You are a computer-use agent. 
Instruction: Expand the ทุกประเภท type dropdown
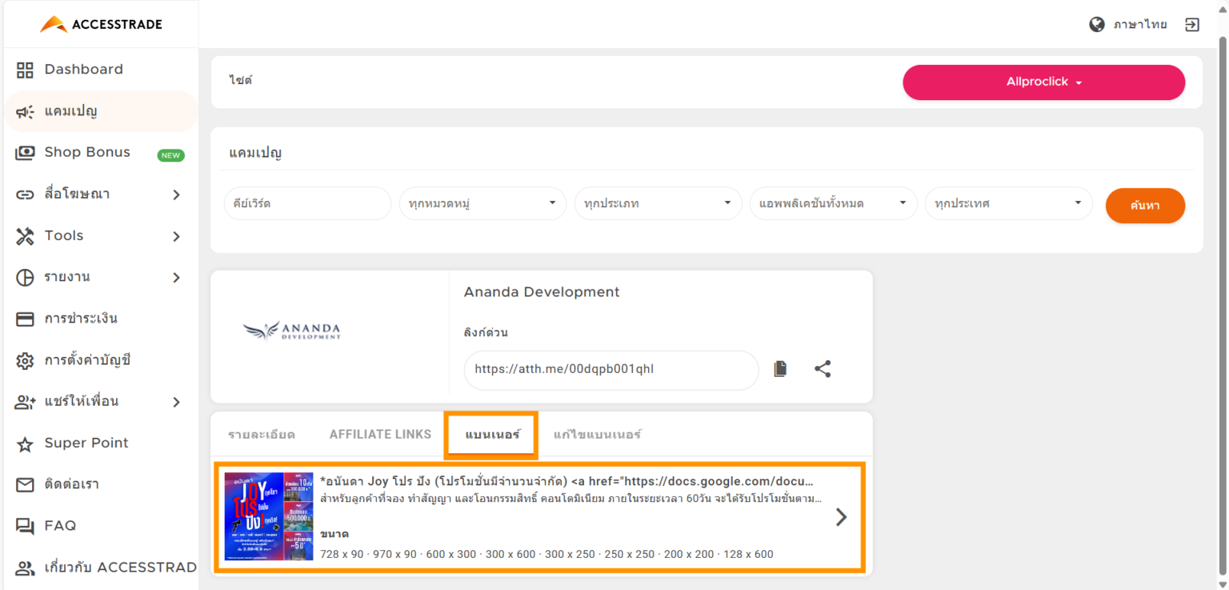pyautogui.click(x=658, y=203)
